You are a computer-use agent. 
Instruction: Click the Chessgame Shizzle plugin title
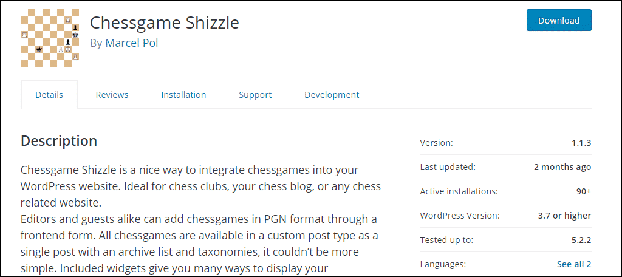[x=165, y=22]
